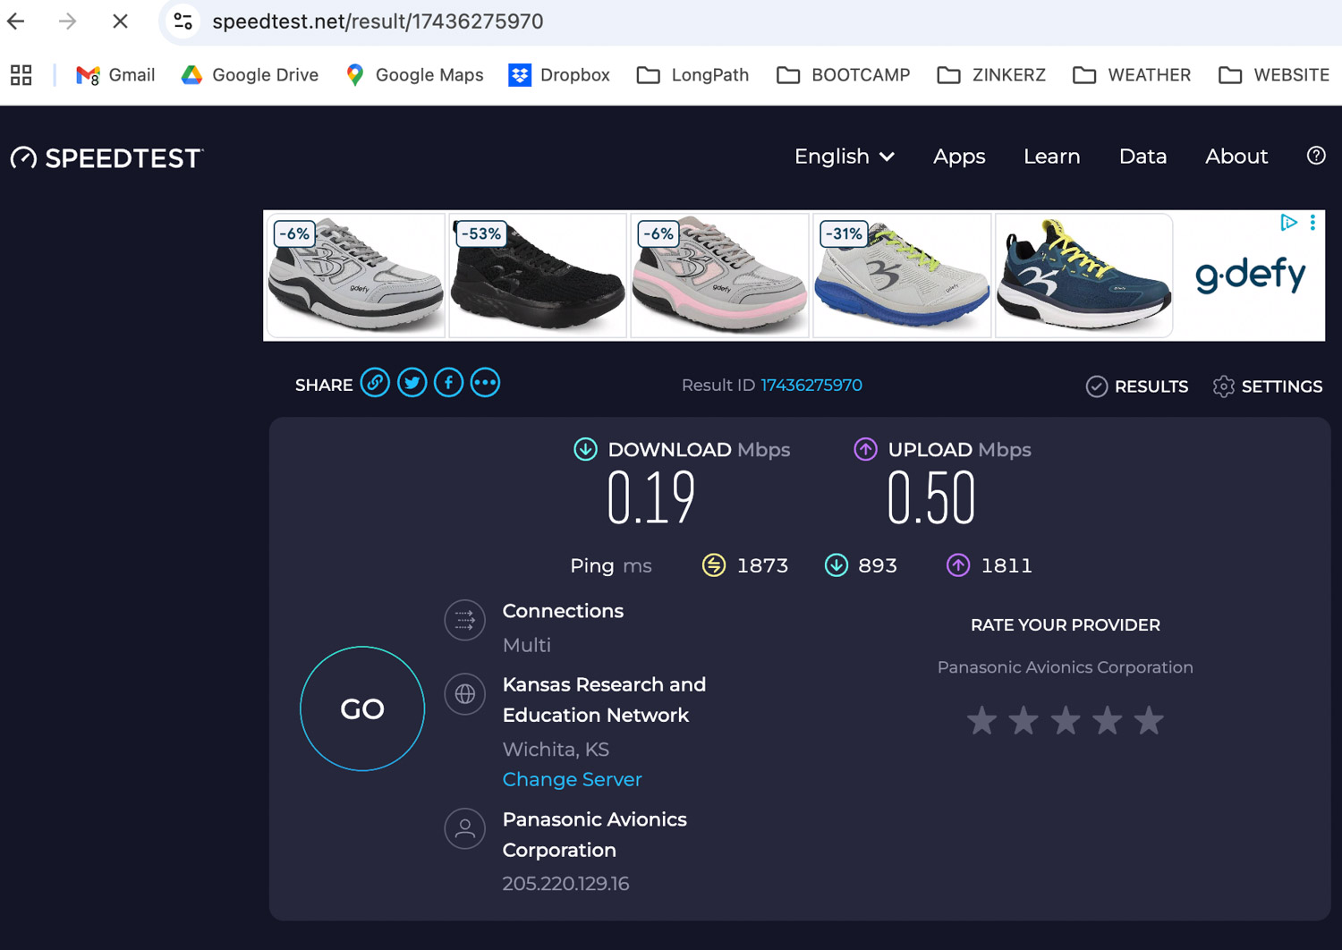Click the site info icon in address bar
1342x950 pixels.
coord(183,21)
